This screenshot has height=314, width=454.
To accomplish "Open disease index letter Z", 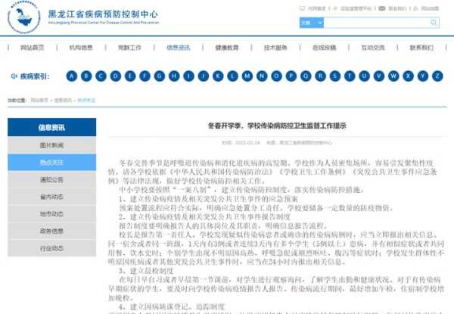I will click(x=437, y=76).
